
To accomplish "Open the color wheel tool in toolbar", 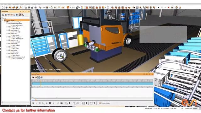I will (x=82, y=8).
